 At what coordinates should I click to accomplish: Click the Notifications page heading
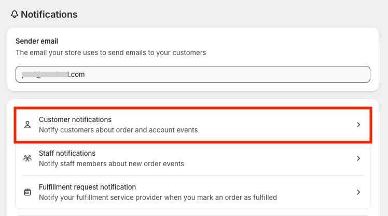49,15
